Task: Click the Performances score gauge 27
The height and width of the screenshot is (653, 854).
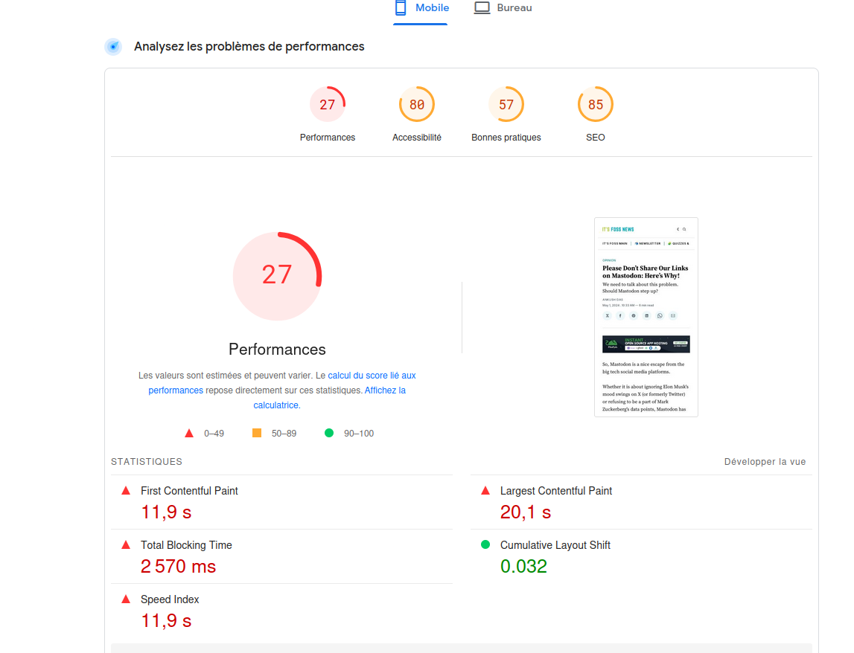Action: click(x=328, y=105)
